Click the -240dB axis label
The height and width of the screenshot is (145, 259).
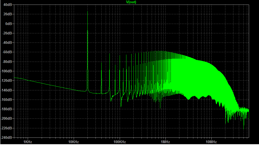[6, 137]
